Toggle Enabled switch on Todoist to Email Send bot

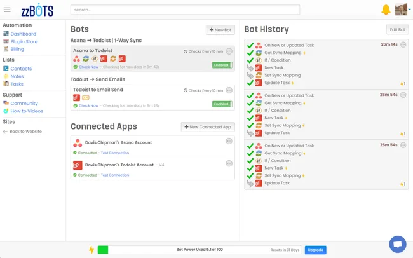[x=222, y=104]
